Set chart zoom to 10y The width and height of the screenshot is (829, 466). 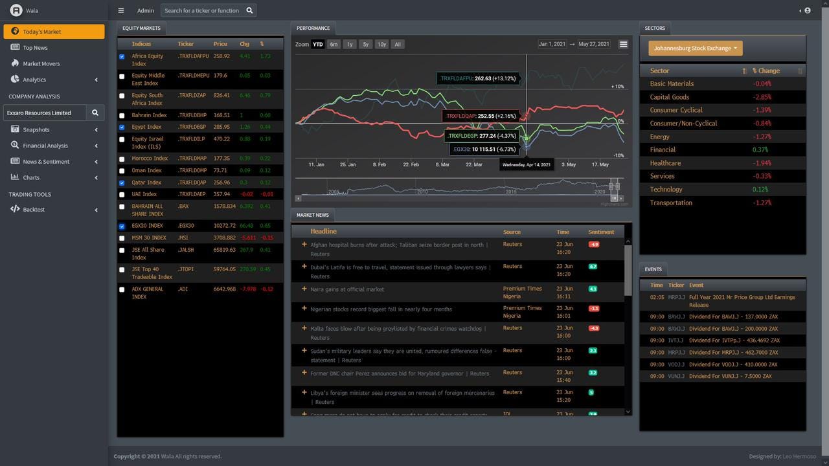[x=381, y=45]
